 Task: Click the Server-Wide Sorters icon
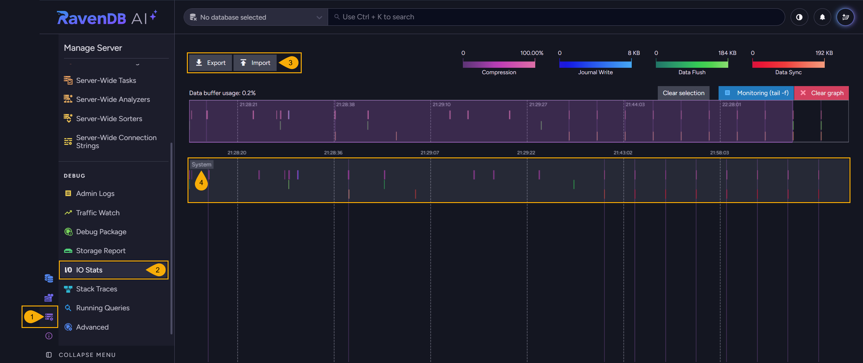click(68, 118)
